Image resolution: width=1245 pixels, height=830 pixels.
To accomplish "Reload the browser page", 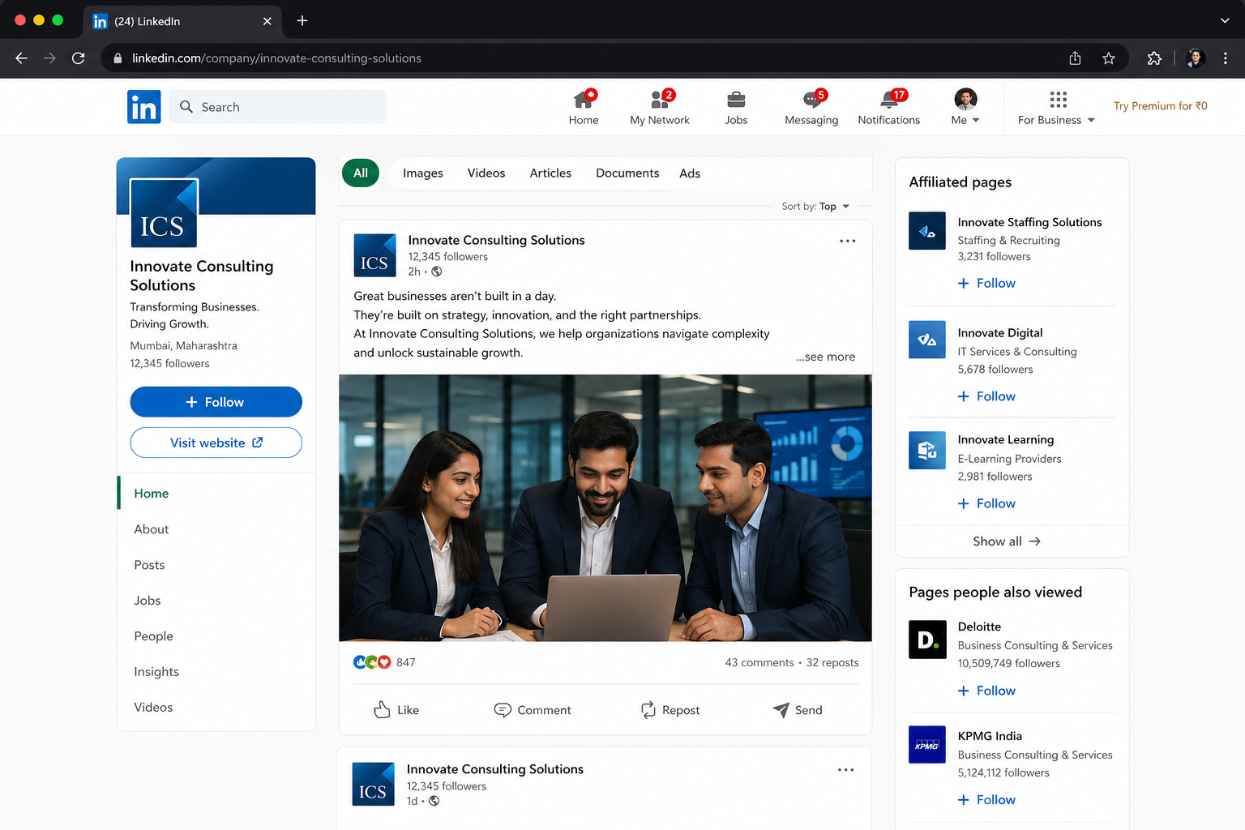I will tap(79, 58).
